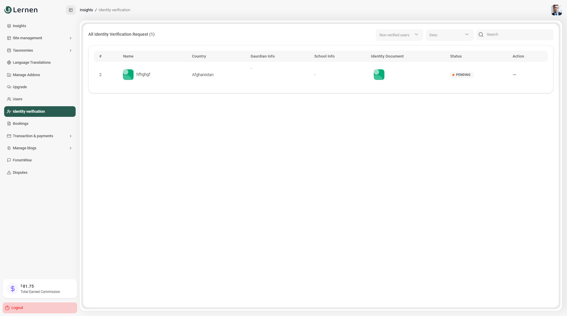The image size is (567, 316).
Task: Open the three-dot action menu for hfhghgf
Action: tap(514, 75)
